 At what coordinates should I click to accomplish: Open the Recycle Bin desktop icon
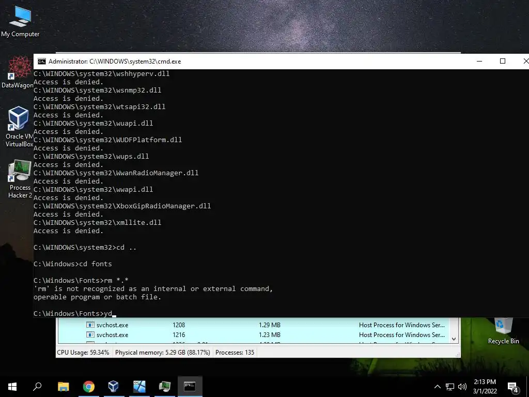pyautogui.click(x=503, y=331)
